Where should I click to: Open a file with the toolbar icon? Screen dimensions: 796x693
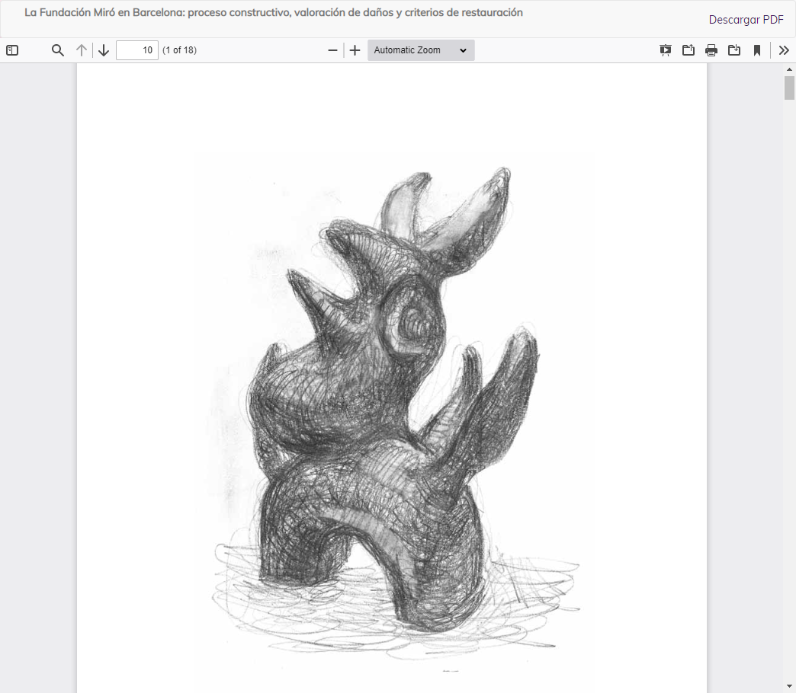tap(688, 50)
